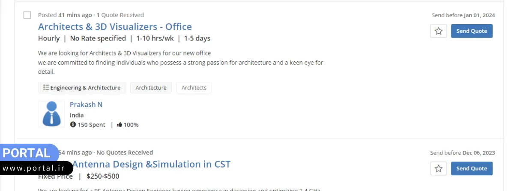
Task: Send Quote for Antenna Design job
Action: click(472, 168)
